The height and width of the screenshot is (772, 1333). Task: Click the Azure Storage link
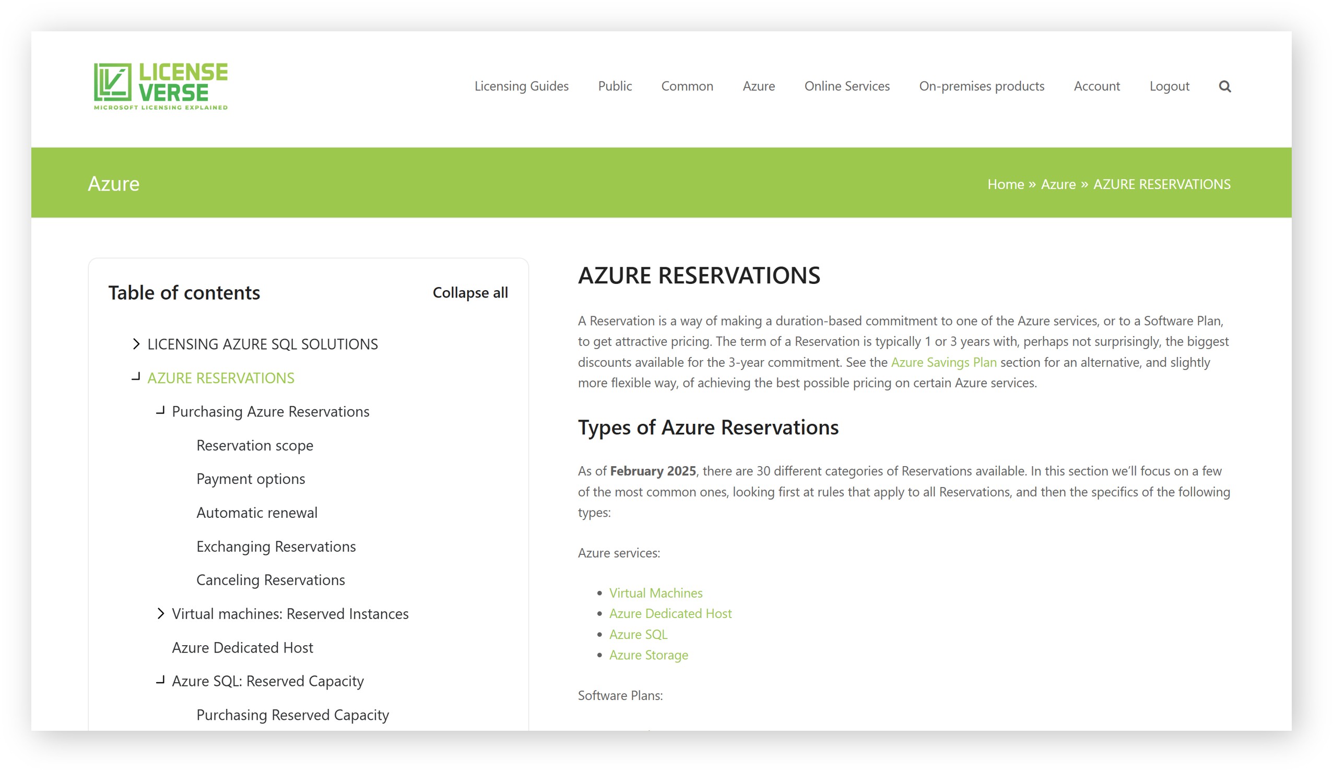(x=648, y=655)
